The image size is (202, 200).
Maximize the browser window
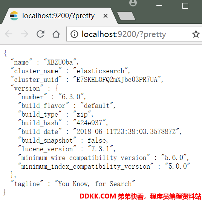click(x=185, y=6)
